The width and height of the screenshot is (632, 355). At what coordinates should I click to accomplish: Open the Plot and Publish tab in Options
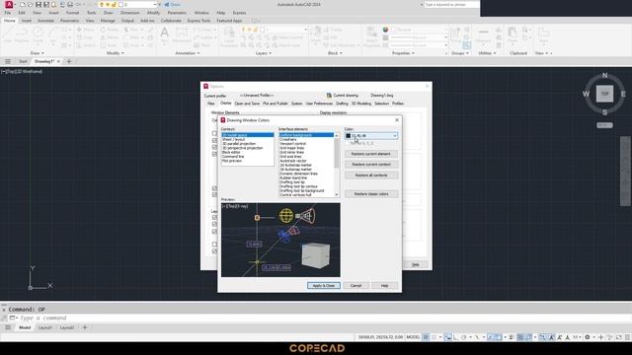coord(276,104)
